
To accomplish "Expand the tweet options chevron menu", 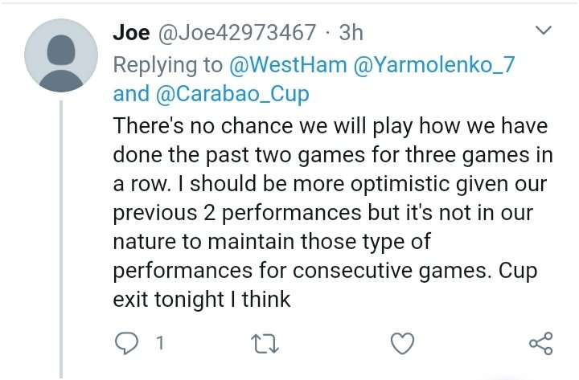I will click(543, 30).
